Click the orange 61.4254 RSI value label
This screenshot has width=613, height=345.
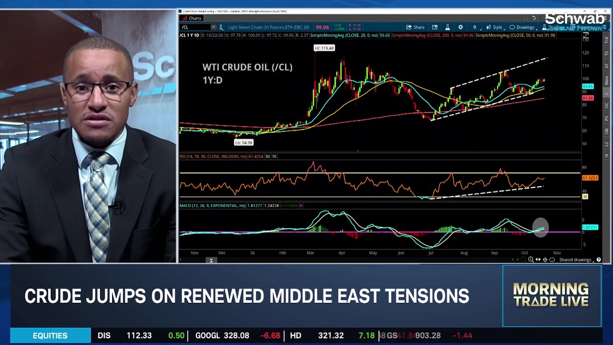pos(590,178)
